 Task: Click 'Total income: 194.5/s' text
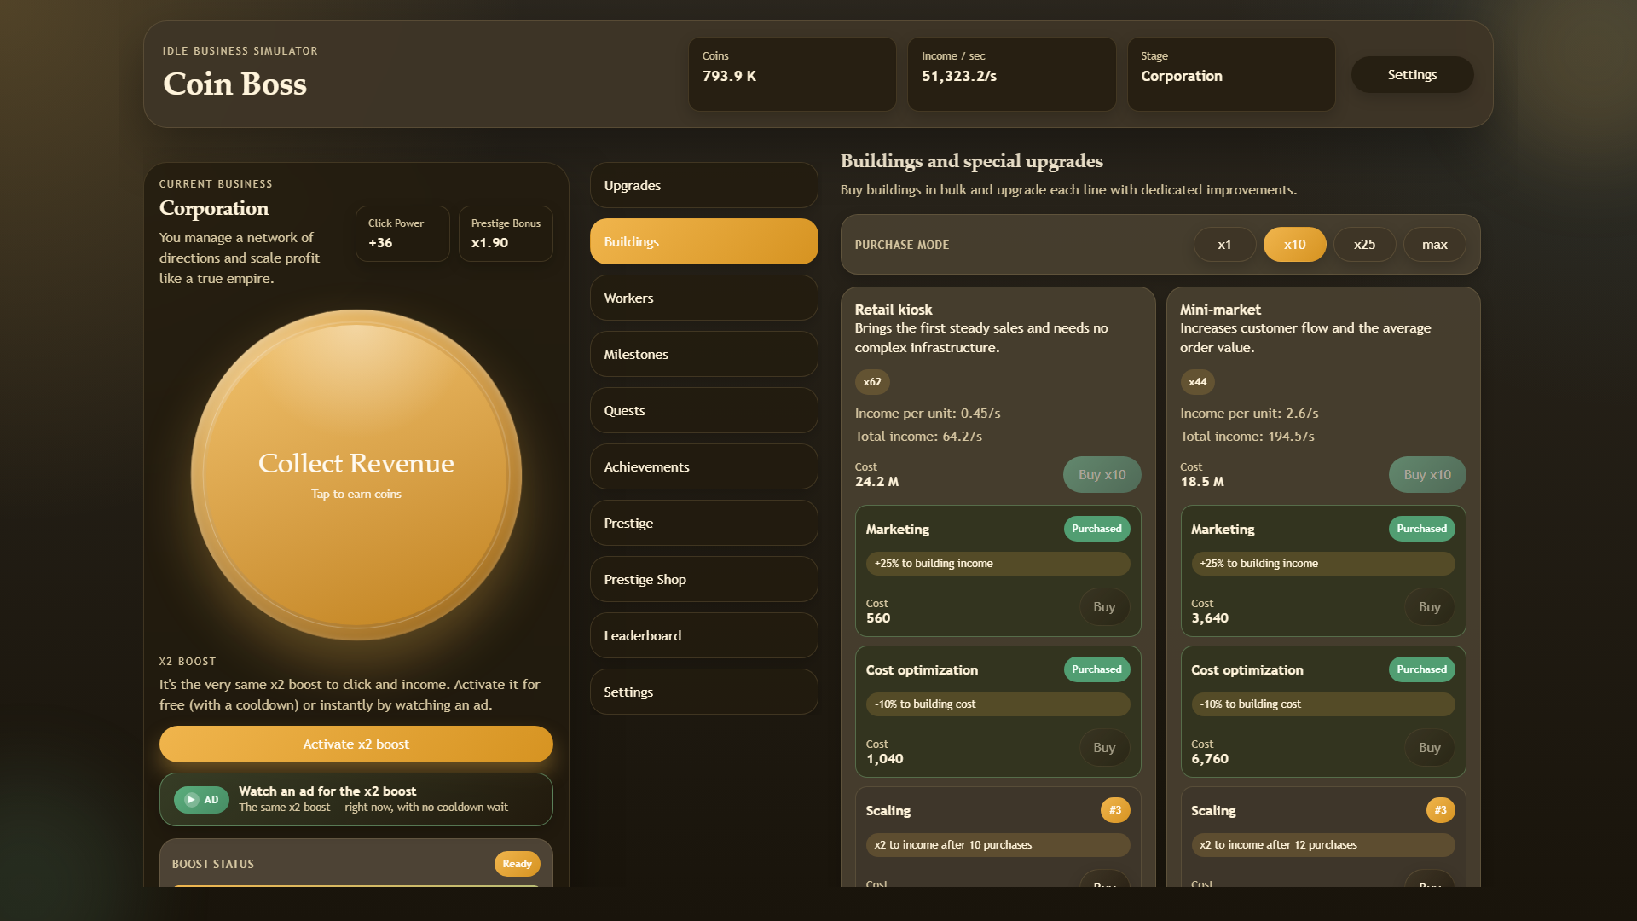(x=1247, y=437)
